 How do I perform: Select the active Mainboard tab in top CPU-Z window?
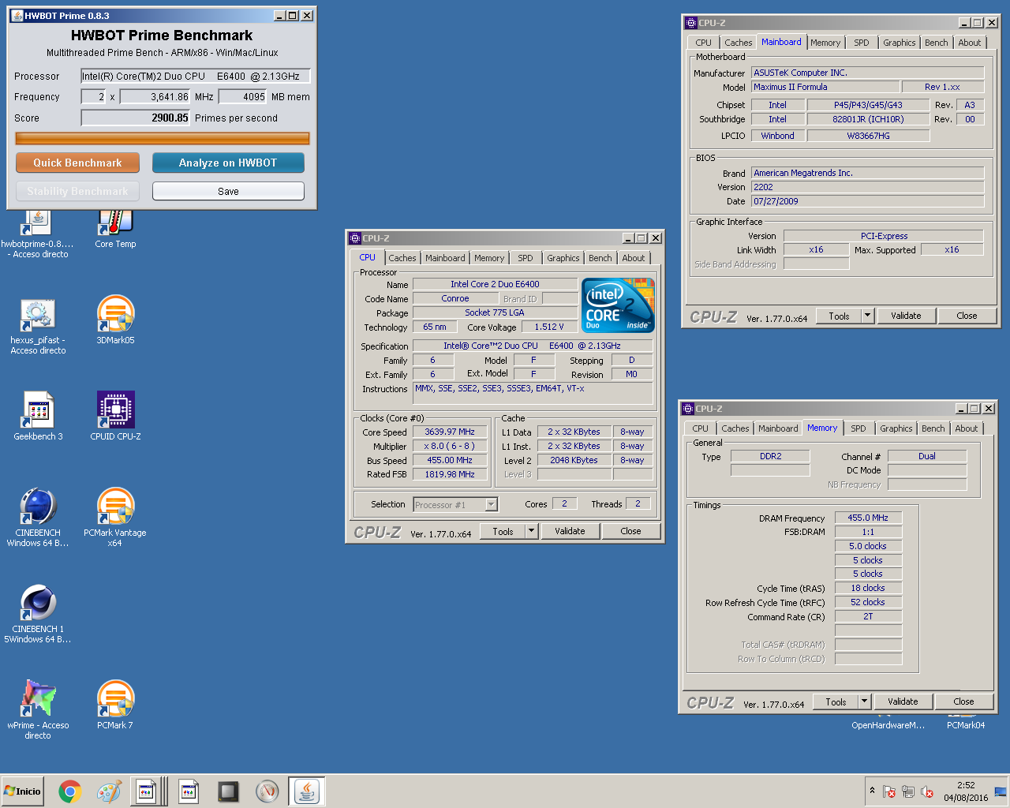[x=781, y=42]
